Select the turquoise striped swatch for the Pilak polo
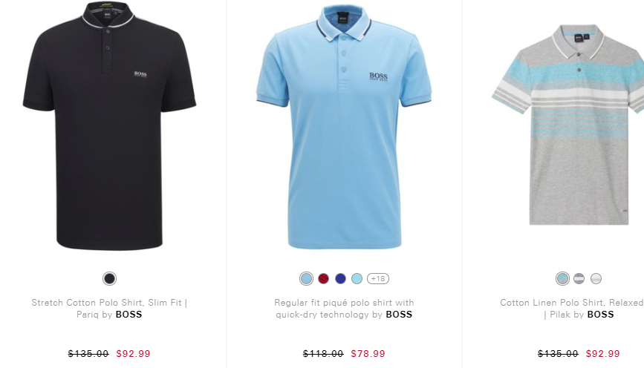644x368 pixels. click(563, 279)
